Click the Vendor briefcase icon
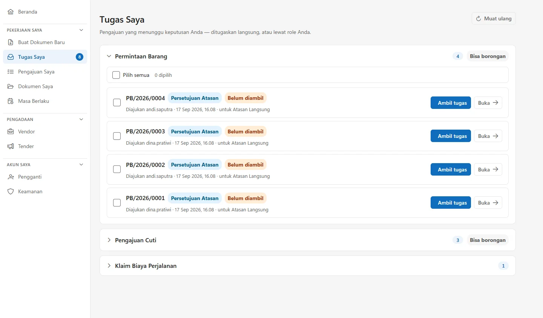 [11, 131]
